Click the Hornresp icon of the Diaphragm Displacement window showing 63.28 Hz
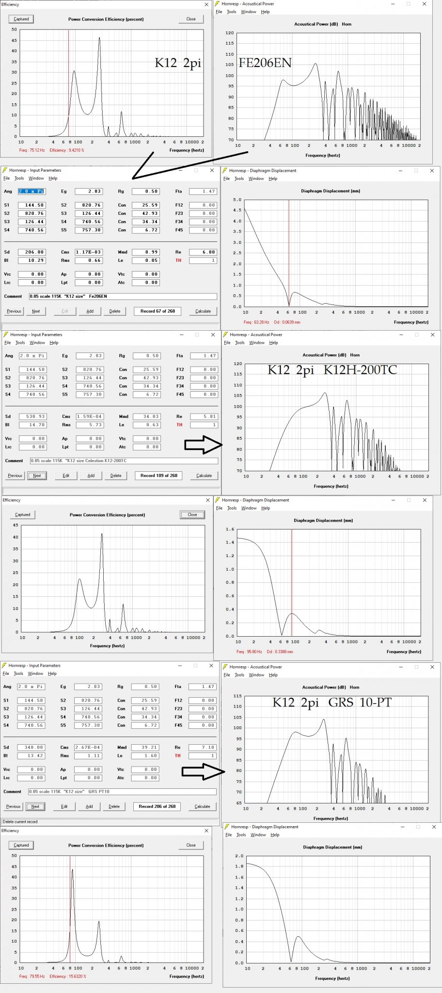The height and width of the screenshot is (993, 442). [x=225, y=171]
